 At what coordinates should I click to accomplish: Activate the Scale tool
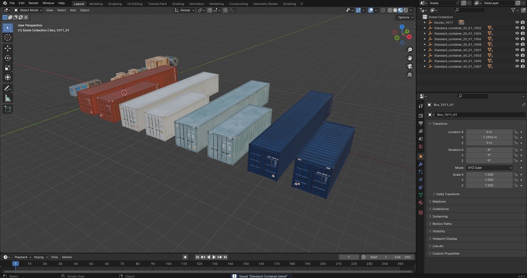[8, 68]
